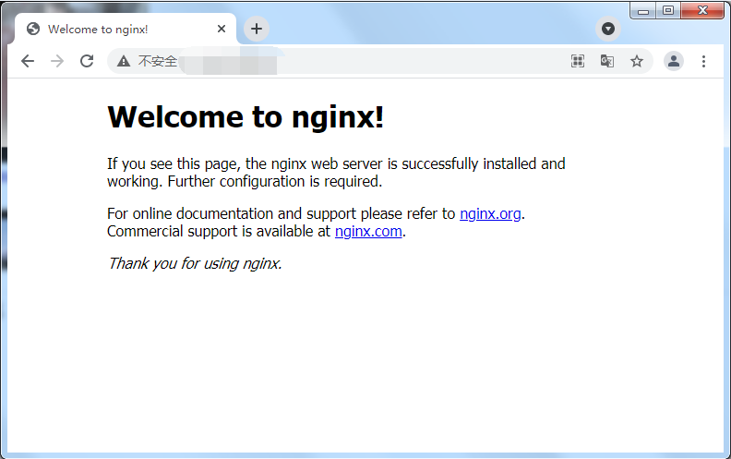Minimize the browser window
This screenshot has height=459, width=731.
[x=643, y=10]
